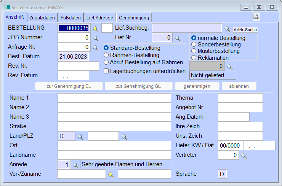This screenshot has height=186, width=282.
Task: Click the Name 1 input field
Action: click(114, 98)
